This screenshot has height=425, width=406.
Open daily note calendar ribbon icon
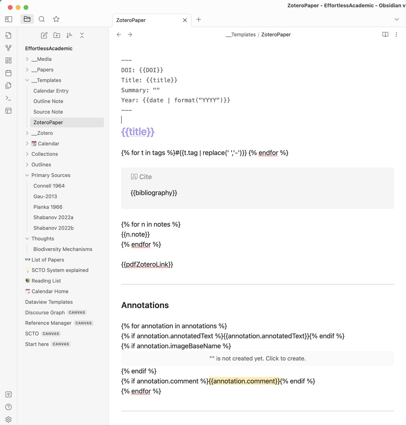pos(9,73)
